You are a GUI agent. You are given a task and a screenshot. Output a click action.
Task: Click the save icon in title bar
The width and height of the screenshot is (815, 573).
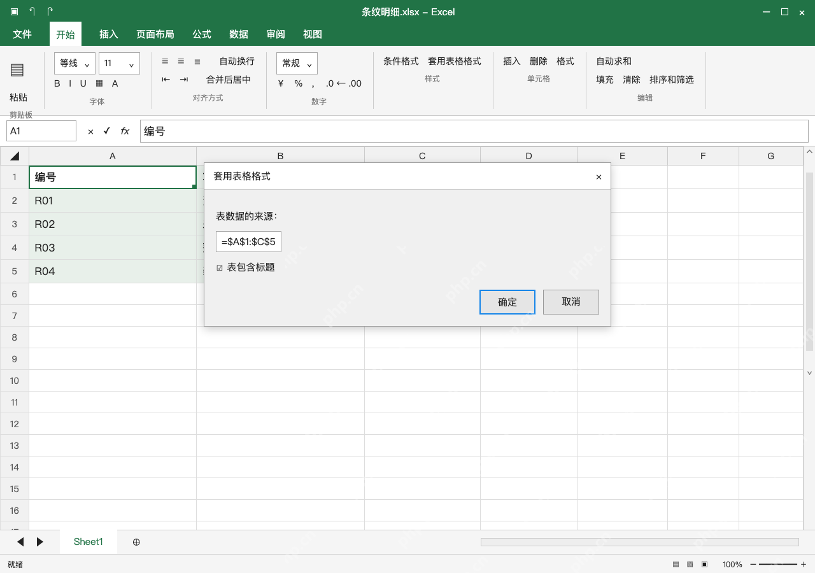[x=14, y=11]
